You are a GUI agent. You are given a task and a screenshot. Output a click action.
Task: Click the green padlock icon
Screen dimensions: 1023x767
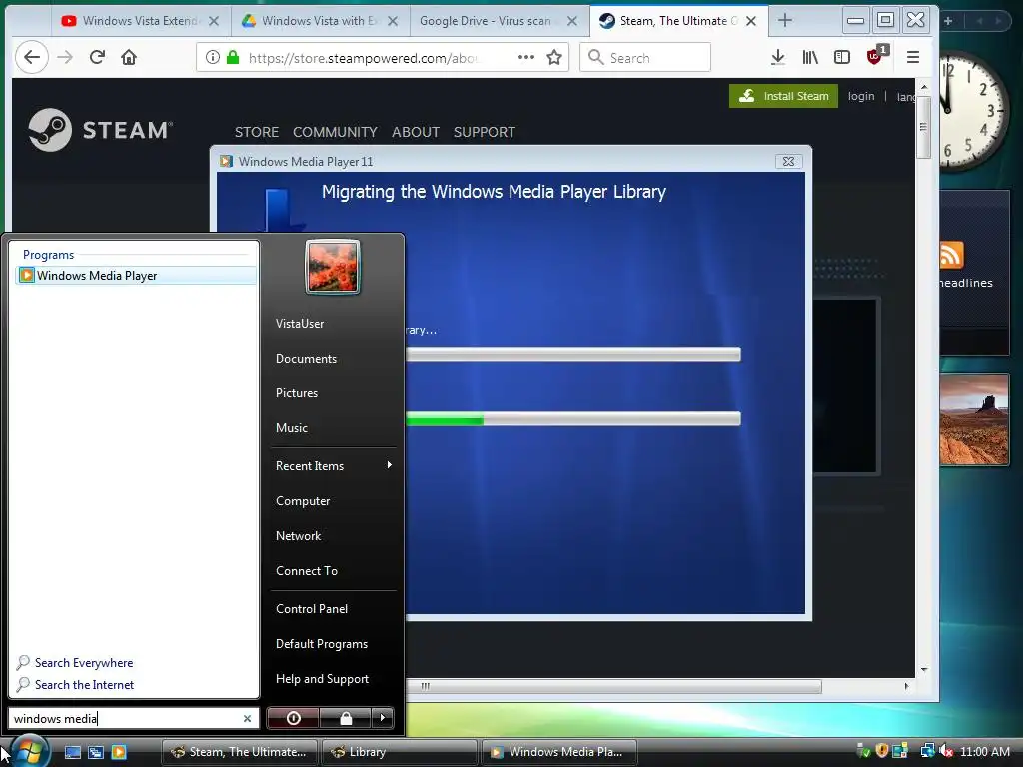(232, 57)
